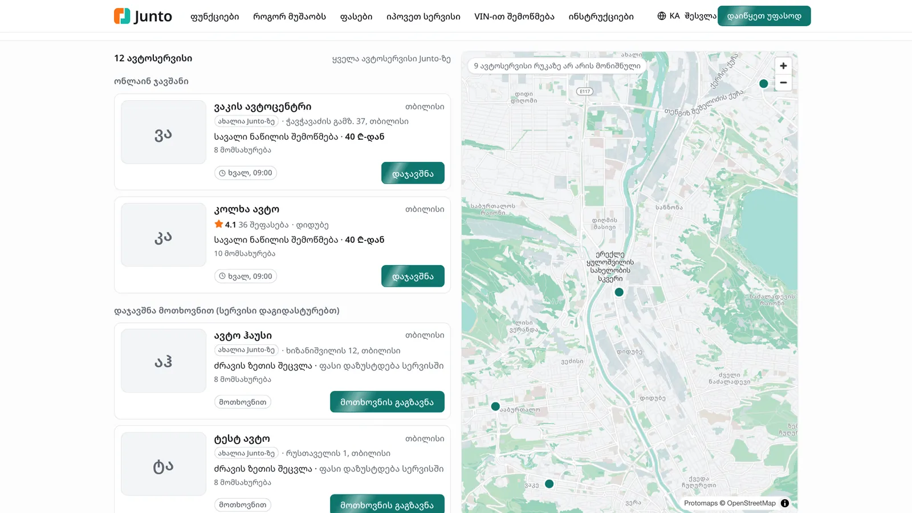The image size is (912, 513).
Task: Open the ტა thumbnail of ტესტ ავტო
Action: click(164, 464)
